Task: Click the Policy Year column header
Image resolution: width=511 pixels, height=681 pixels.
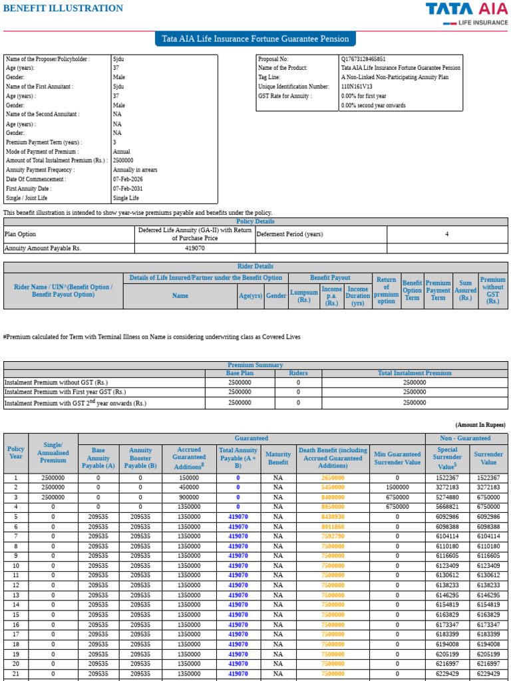Action: 16,453
